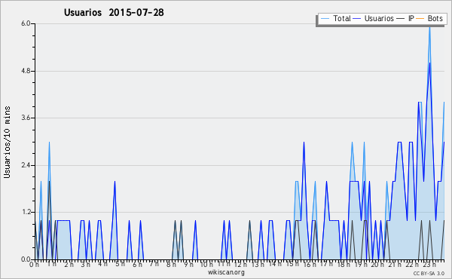This screenshot has height=279, width=452.
Task: Click the x-axis label '6 h'
Action: tap(137, 265)
